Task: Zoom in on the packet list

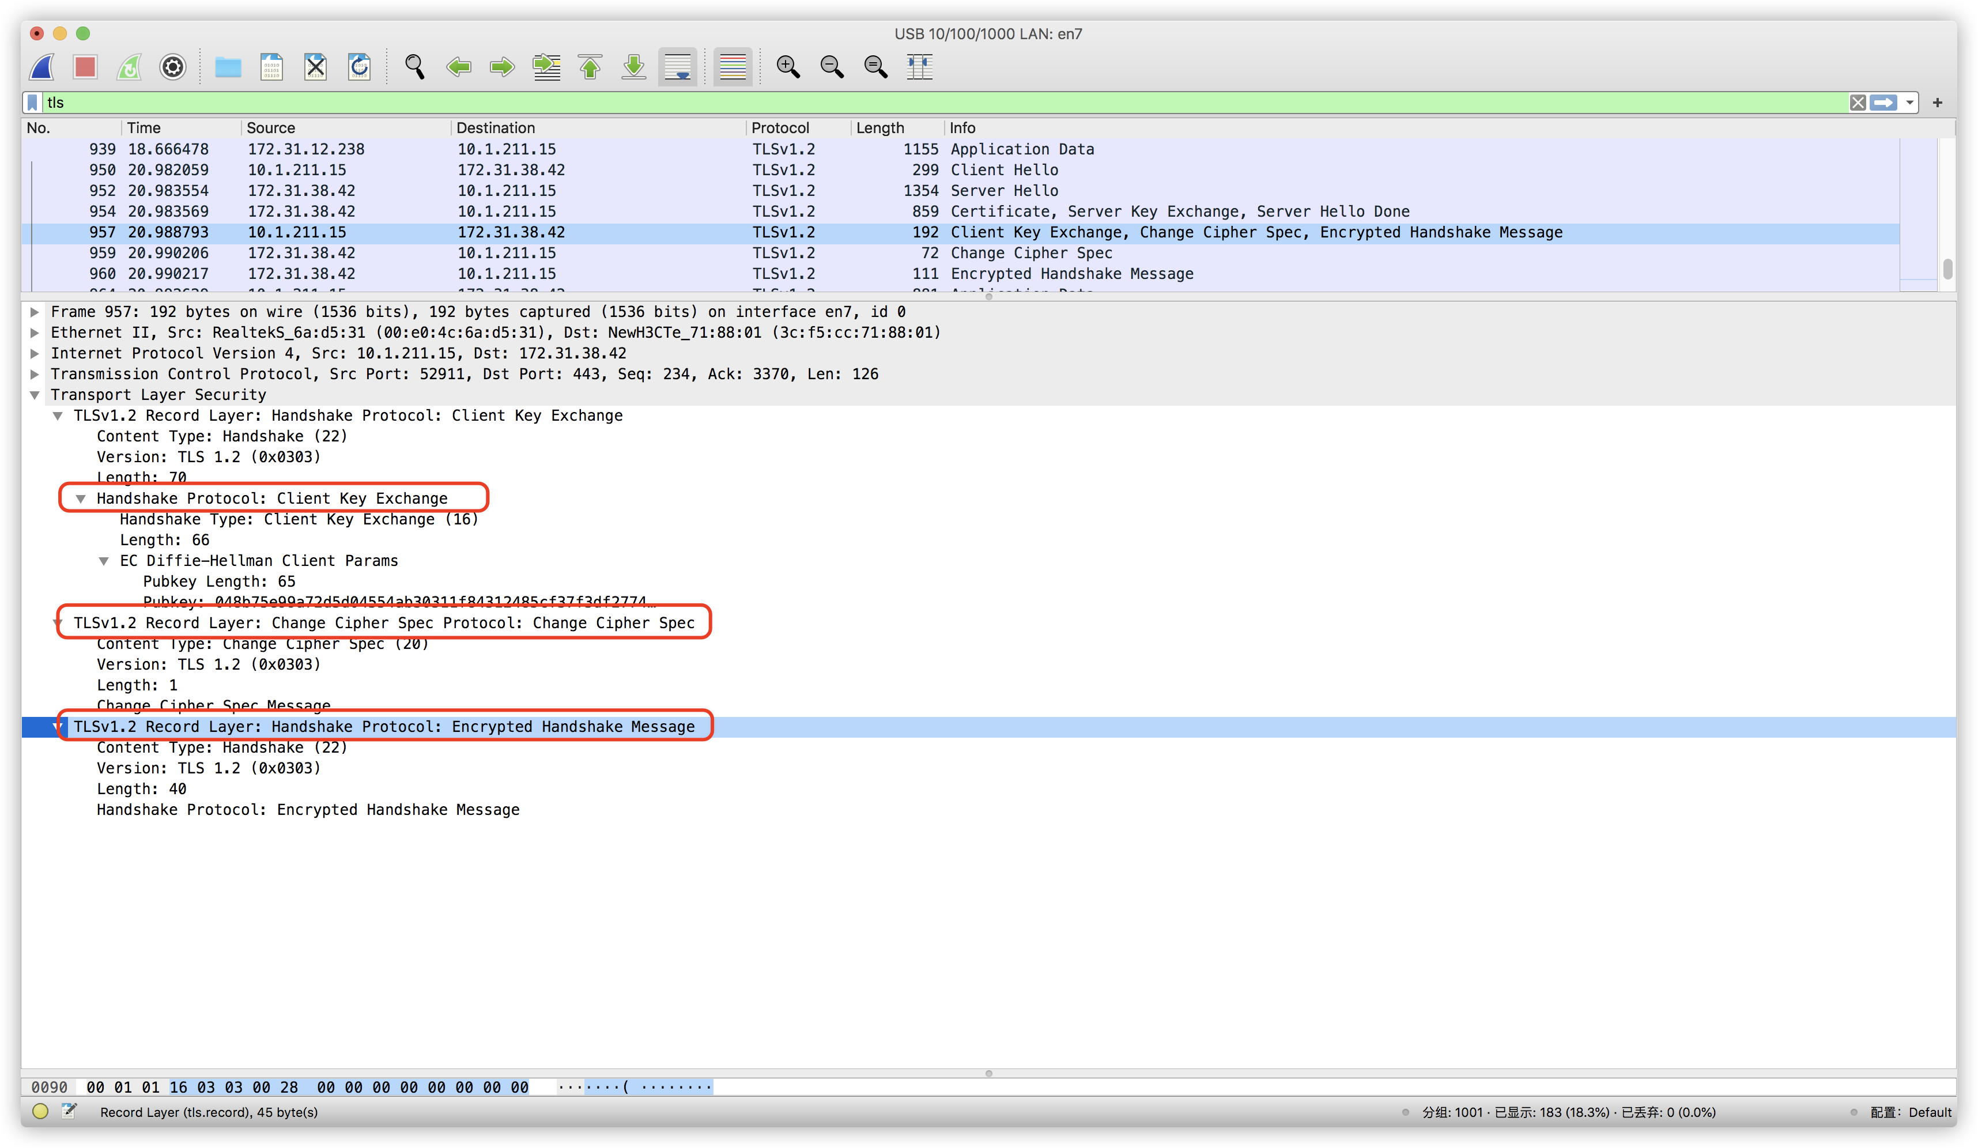Action: (x=788, y=67)
